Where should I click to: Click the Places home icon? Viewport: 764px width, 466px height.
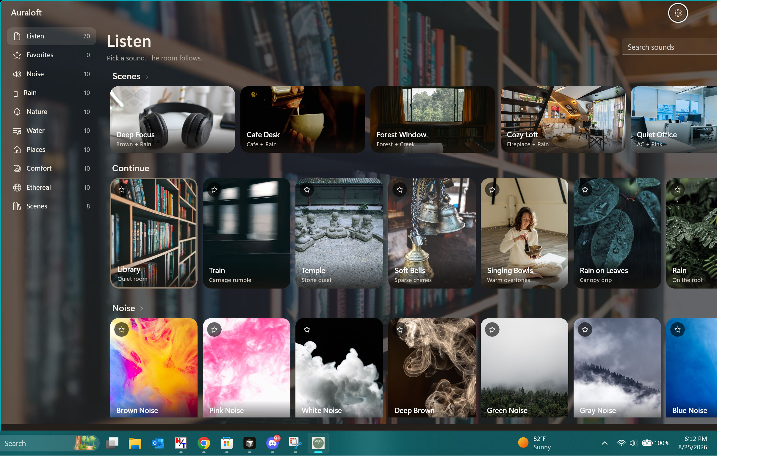coord(17,149)
